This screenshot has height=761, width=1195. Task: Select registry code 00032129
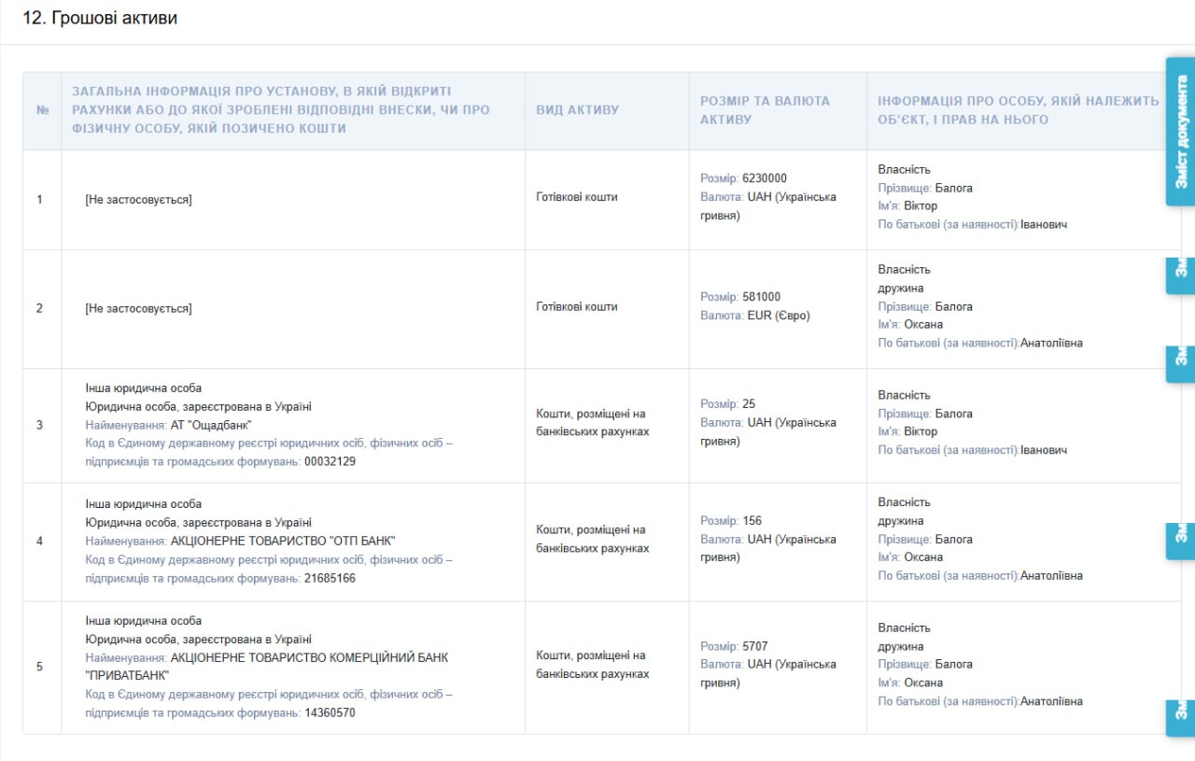330,461
